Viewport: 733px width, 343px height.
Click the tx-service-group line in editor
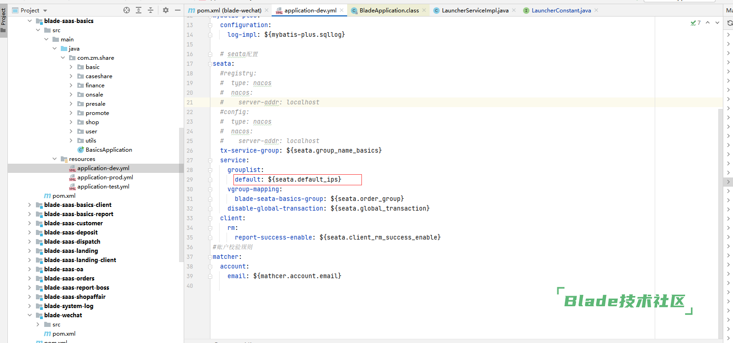[301, 150]
